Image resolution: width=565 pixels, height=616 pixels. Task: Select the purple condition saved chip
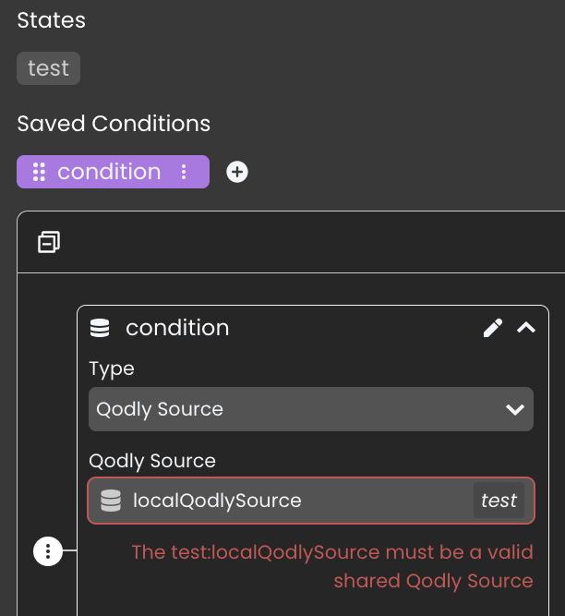point(113,172)
